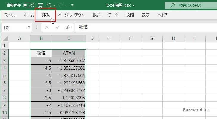This screenshot has height=119, width=217.
Task: Click the Save floppy disk icon
Action: [x=41, y=5]
